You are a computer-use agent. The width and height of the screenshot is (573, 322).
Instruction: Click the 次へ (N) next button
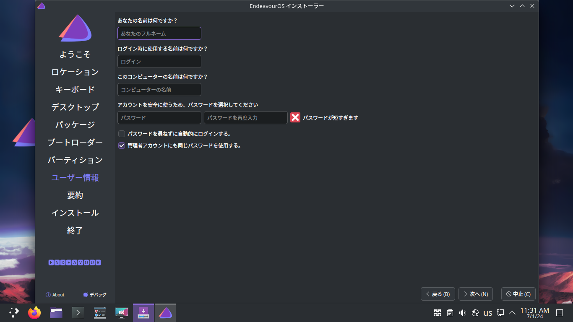476,294
